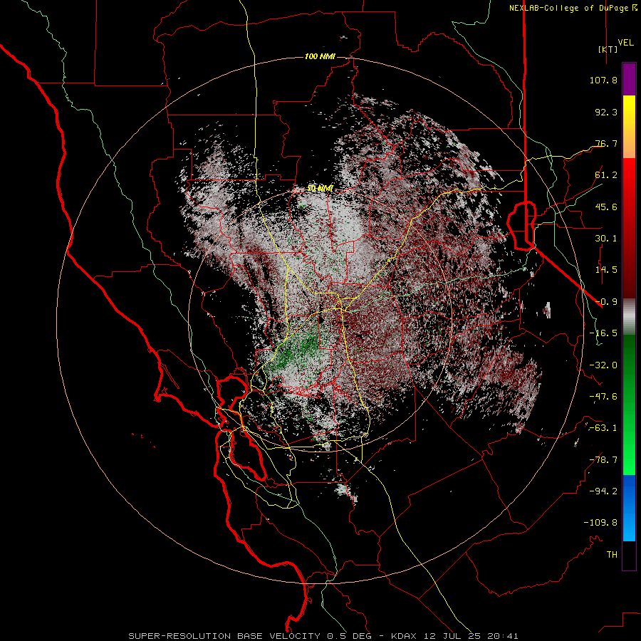Select the -32.0 scale value
This screenshot has height=641, width=641.
coord(603,365)
